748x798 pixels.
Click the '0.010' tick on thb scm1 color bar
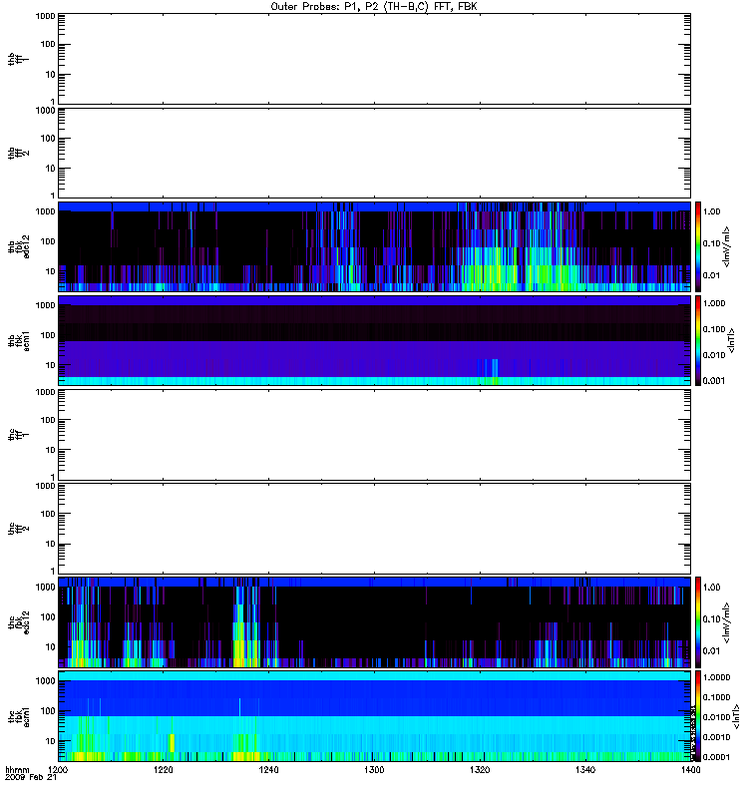[x=714, y=355]
